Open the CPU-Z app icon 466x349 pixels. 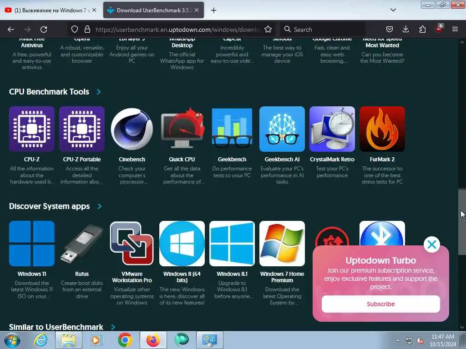(32, 129)
